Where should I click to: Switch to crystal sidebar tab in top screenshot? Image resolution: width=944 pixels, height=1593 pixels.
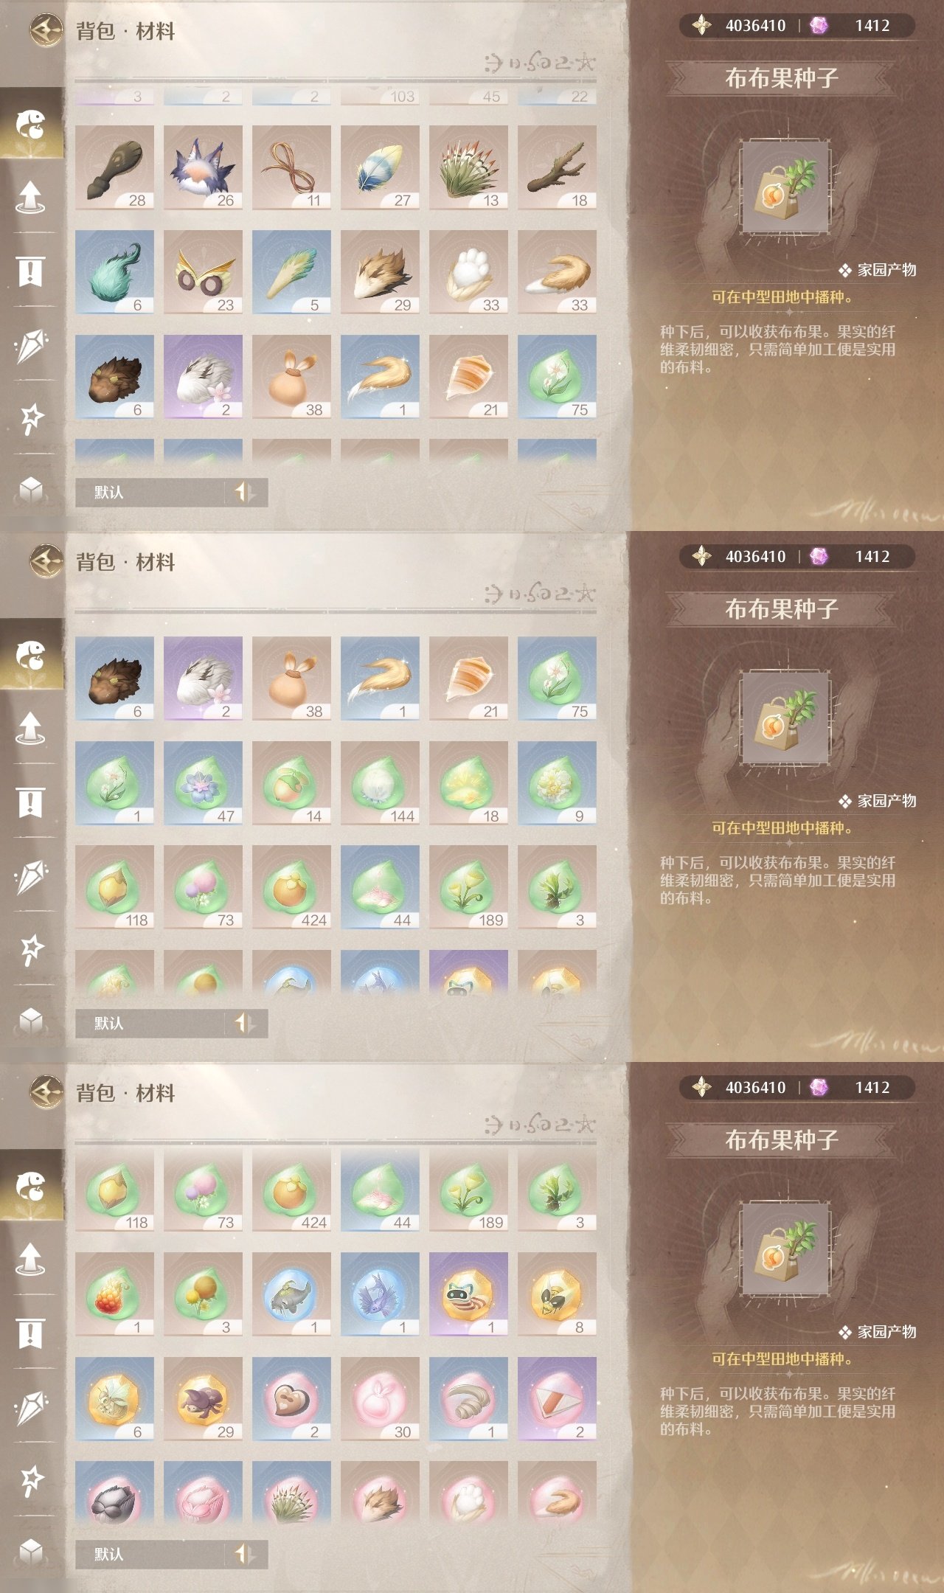[30, 345]
